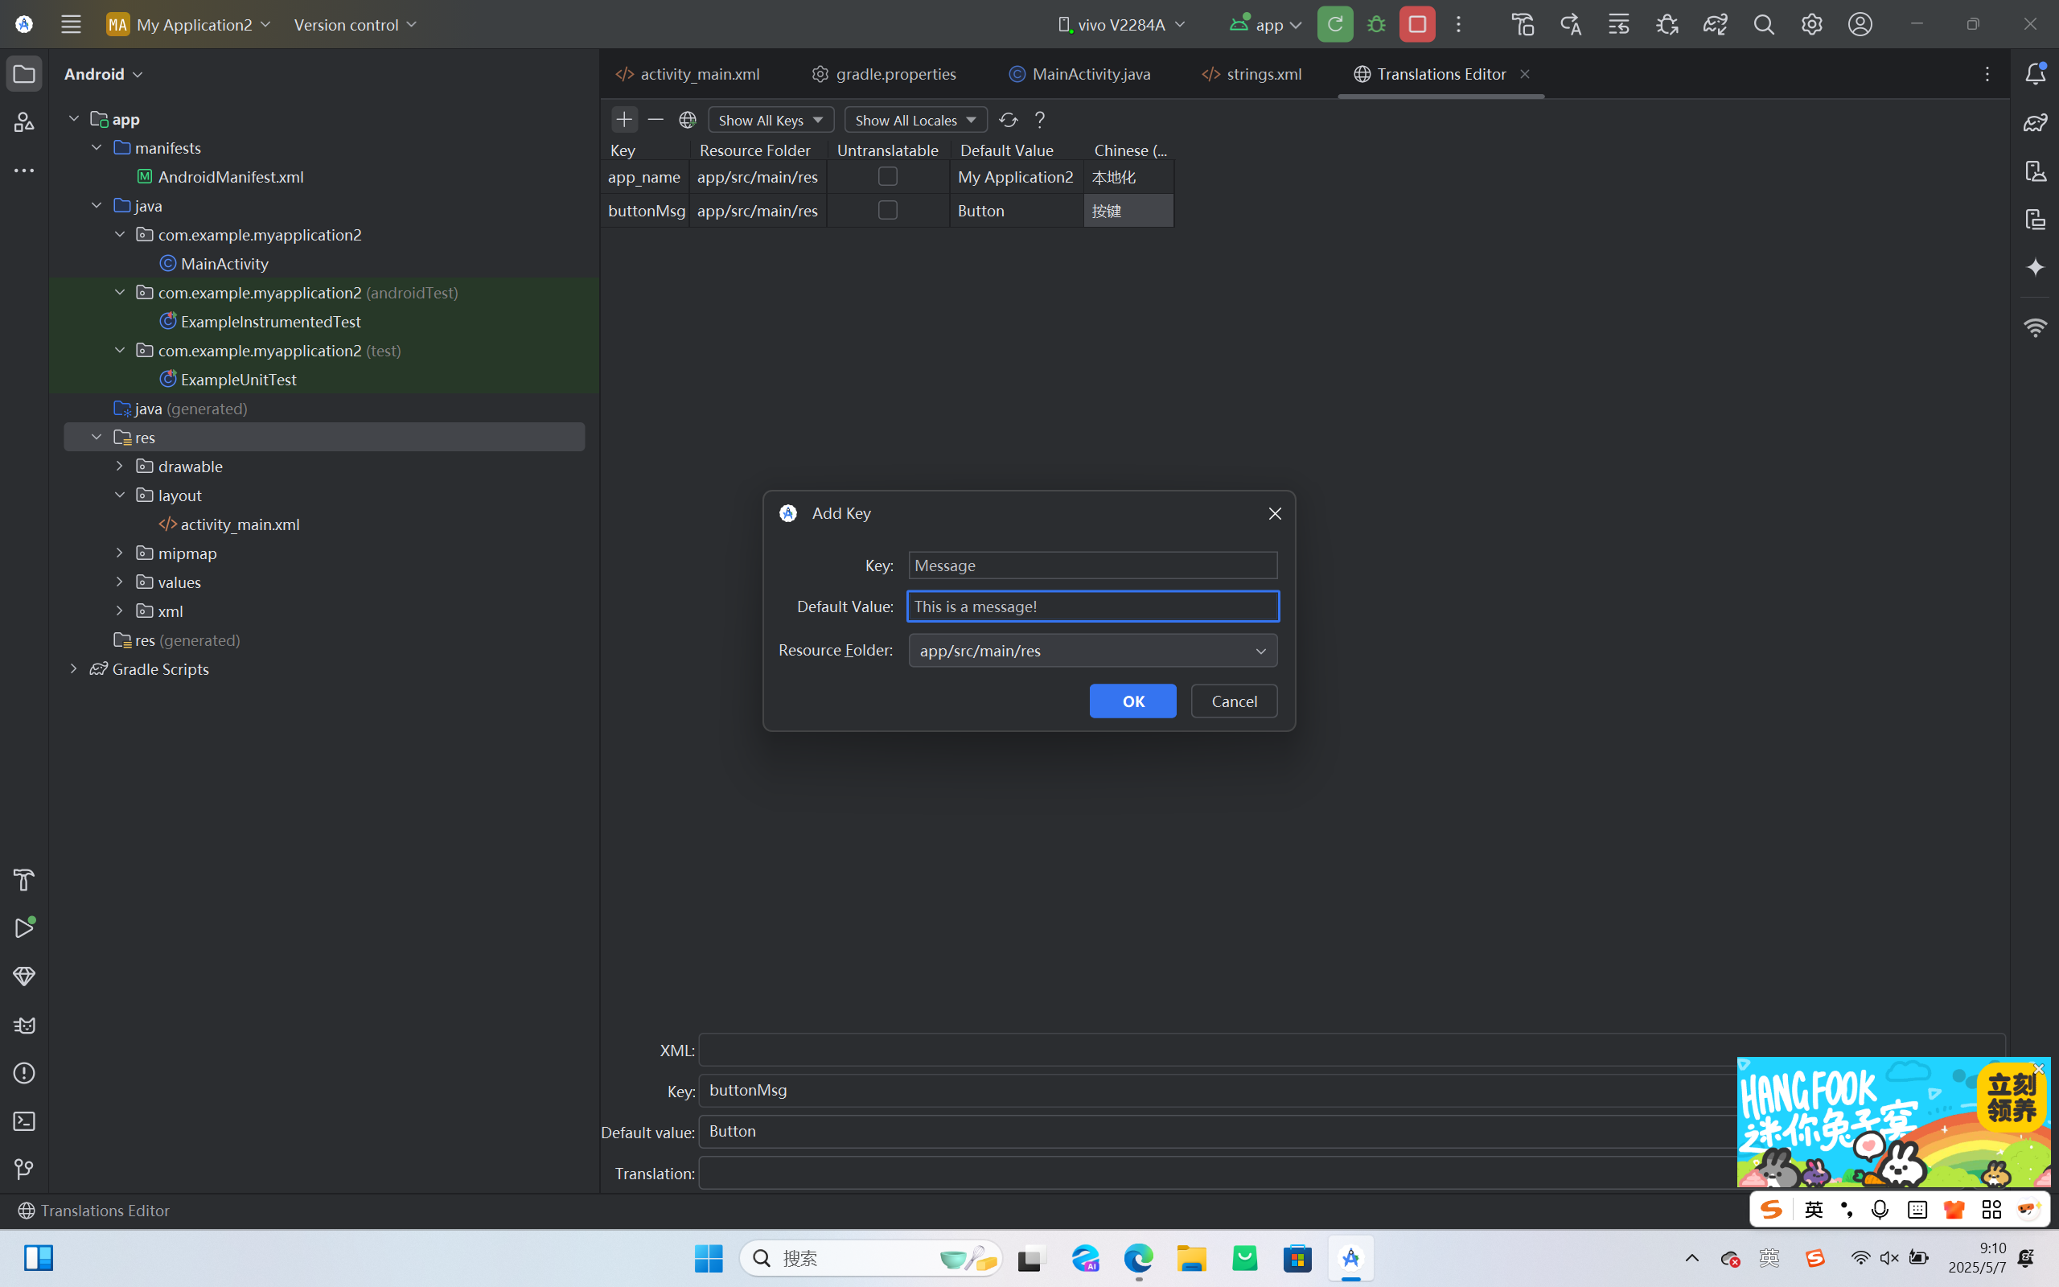Open the Resource Folder combo box

tap(1092, 650)
